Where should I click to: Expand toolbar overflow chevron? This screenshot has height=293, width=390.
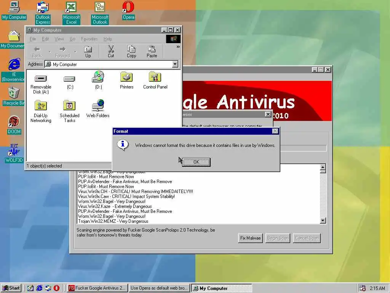178,47
